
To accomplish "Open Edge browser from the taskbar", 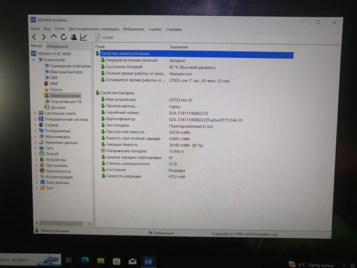I will pyautogui.click(x=85, y=261).
